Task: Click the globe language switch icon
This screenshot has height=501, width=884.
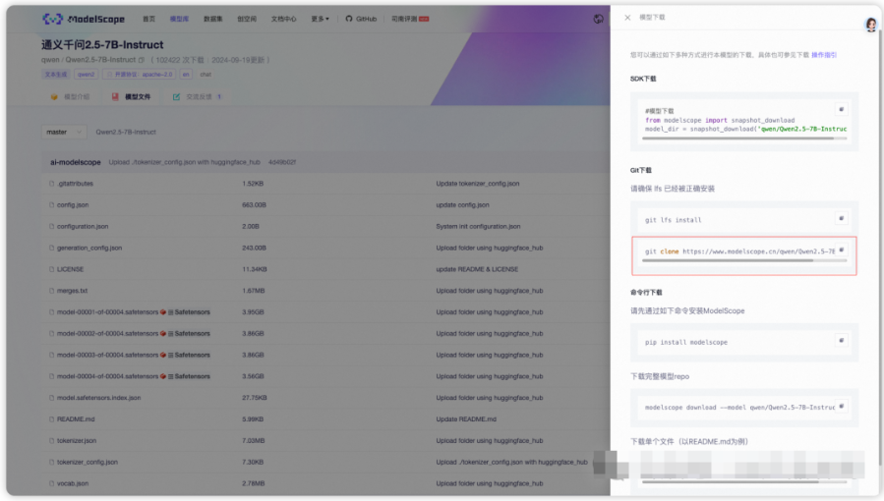Action: coord(598,19)
